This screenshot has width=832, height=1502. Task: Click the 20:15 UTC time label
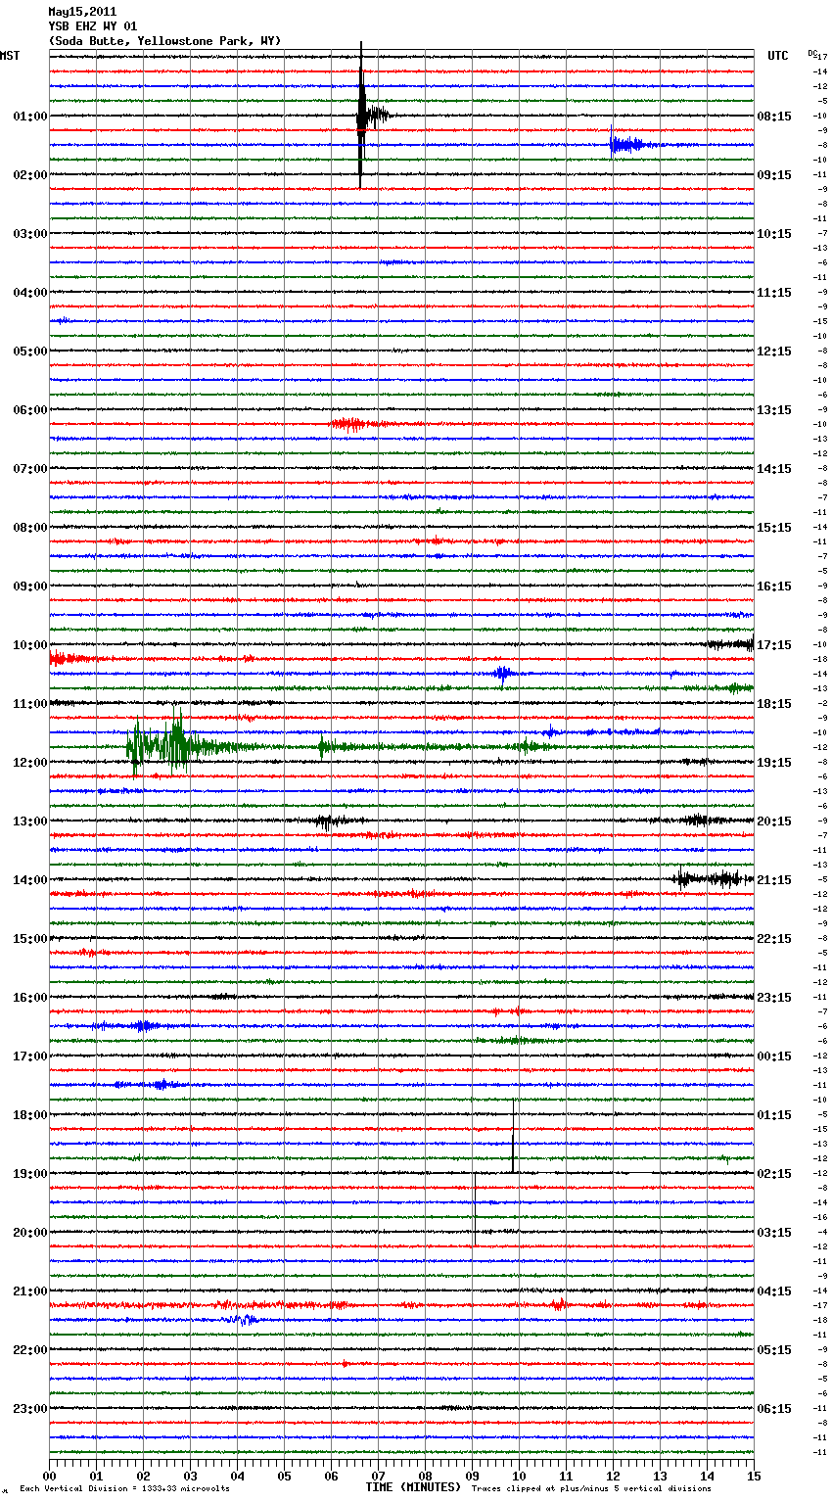774,821
